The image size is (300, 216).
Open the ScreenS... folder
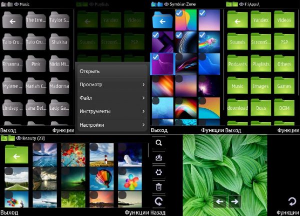pos(261,42)
